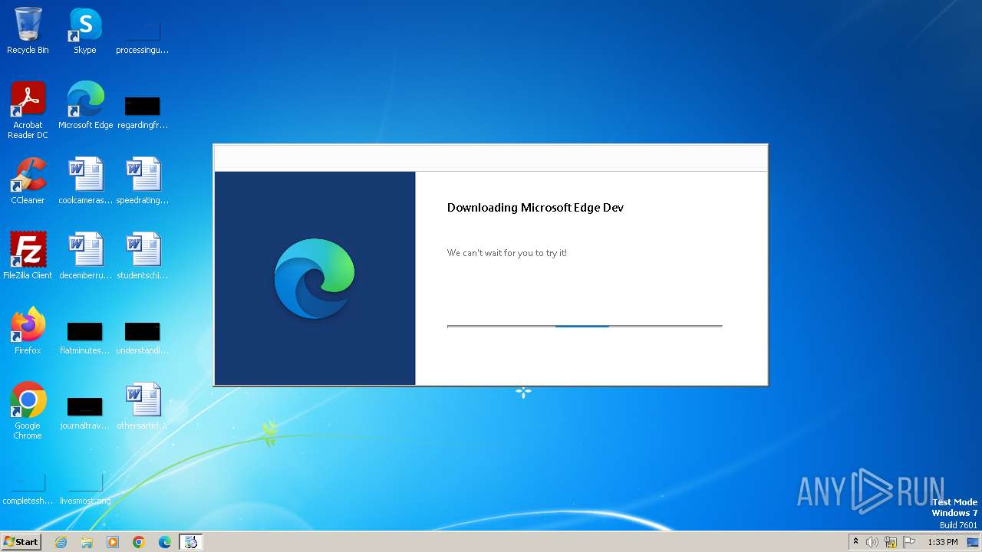This screenshot has height=552, width=982.
Task: Click the Start button
Action: coord(21,542)
